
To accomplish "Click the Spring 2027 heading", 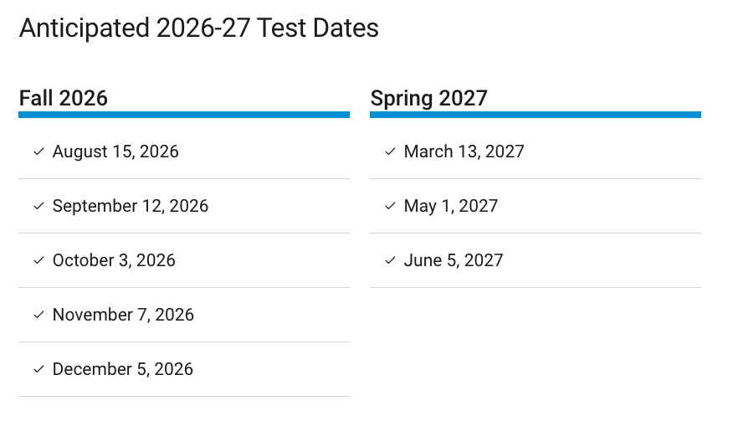I will [x=428, y=98].
